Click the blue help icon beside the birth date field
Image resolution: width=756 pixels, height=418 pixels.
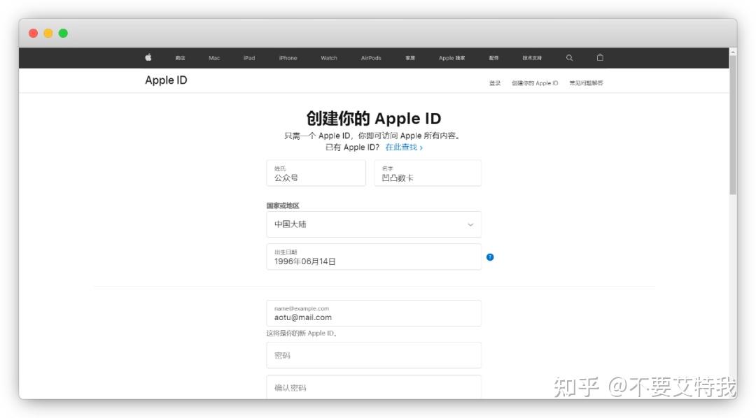pyautogui.click(x=490, y=257)
